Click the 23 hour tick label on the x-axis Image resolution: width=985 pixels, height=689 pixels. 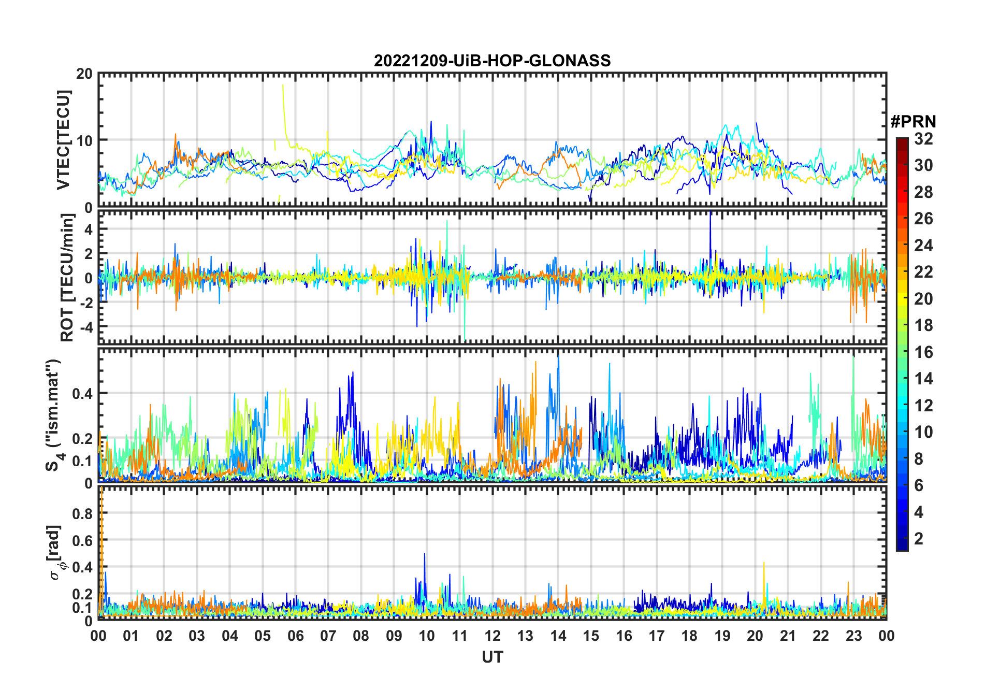pyautogui.click(x=853, y=636)
